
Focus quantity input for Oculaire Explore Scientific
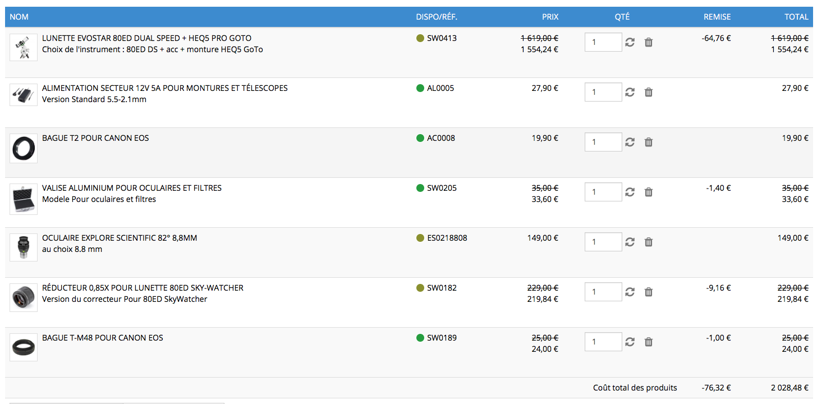tap(603, 242)
